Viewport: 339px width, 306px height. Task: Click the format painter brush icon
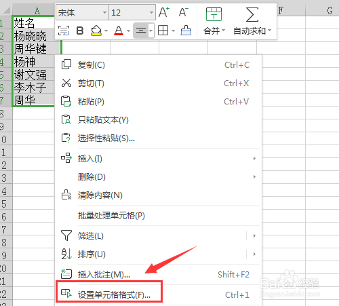186,31
